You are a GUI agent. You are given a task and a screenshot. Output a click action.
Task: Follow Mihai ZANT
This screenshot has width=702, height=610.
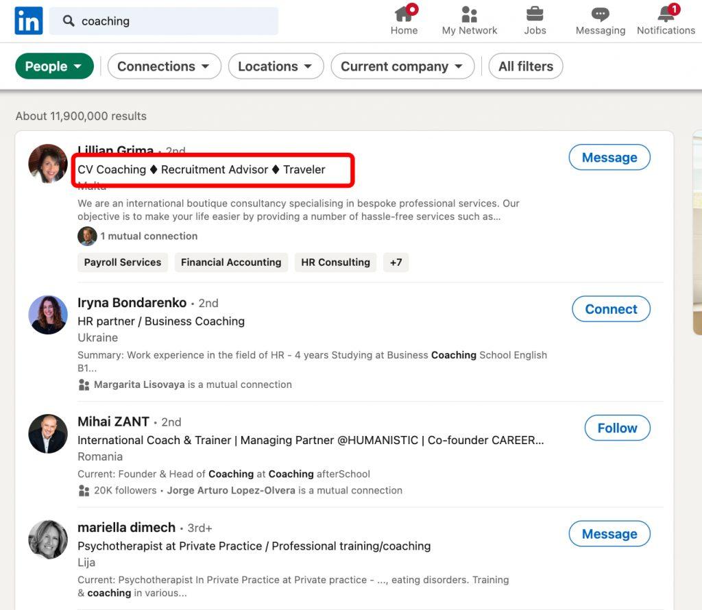coord(617,428)
